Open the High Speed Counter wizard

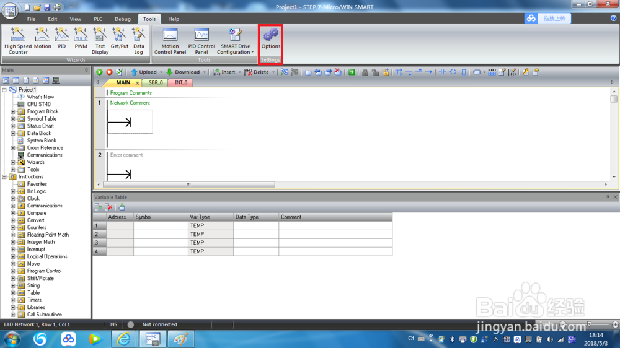coord(18,41)
